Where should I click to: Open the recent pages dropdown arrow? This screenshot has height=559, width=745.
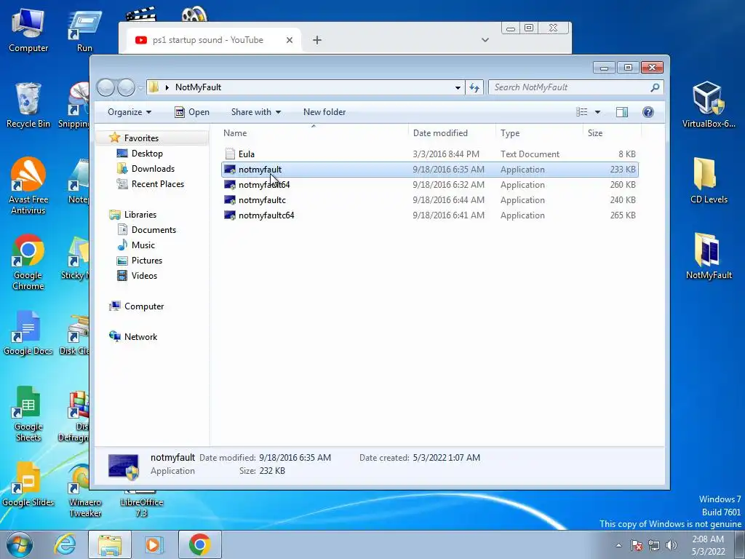click(x=140, y=87)
